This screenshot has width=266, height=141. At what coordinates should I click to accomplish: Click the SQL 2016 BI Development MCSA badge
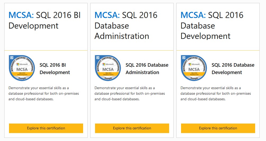tap(22, 68)
